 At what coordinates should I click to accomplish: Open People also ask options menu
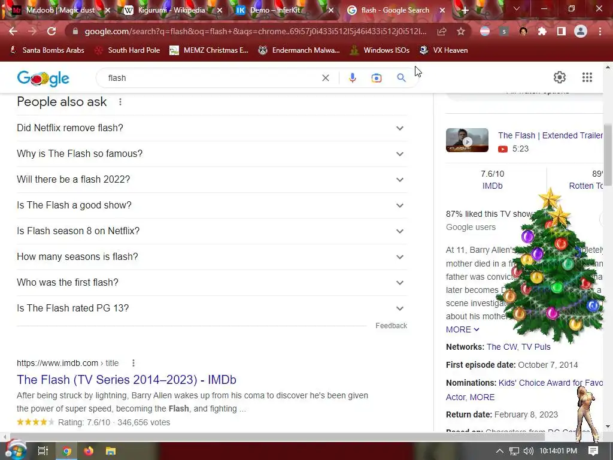(x=120, y=102)
